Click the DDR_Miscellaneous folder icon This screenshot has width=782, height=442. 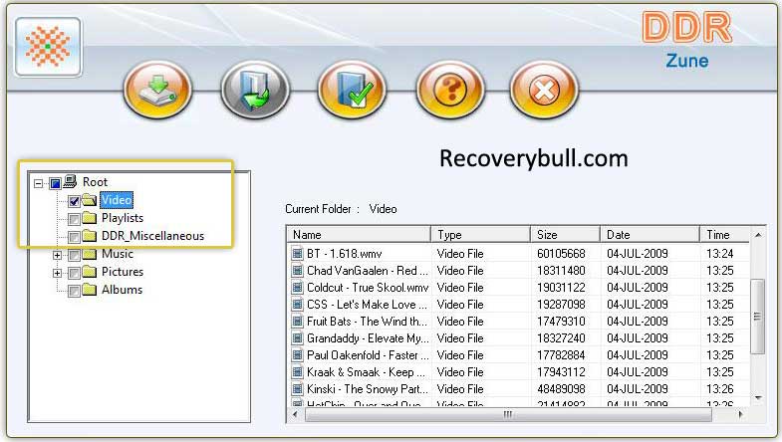(x=90, y=236)
